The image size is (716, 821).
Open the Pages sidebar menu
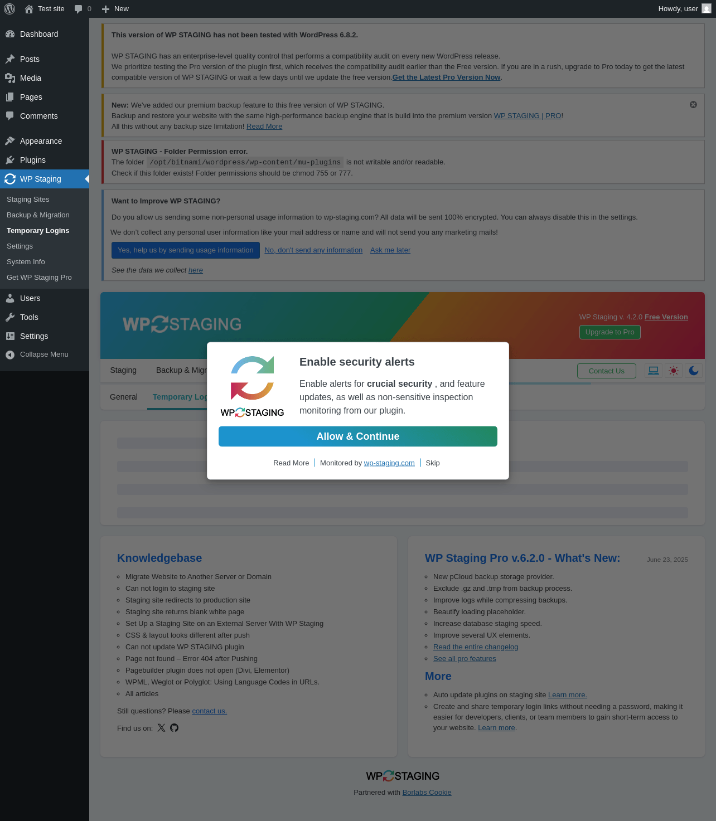(x=45, y=97)
